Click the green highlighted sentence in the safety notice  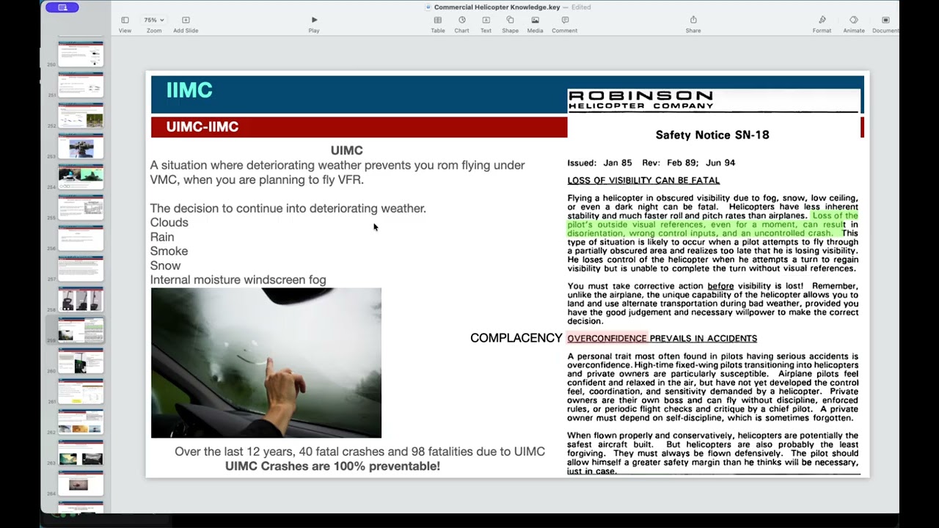click(x=712, y=224)
